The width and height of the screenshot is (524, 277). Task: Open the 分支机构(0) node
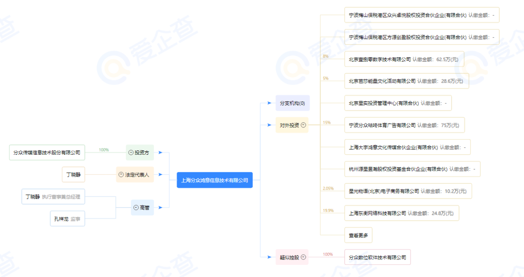(x=293, y=103)
